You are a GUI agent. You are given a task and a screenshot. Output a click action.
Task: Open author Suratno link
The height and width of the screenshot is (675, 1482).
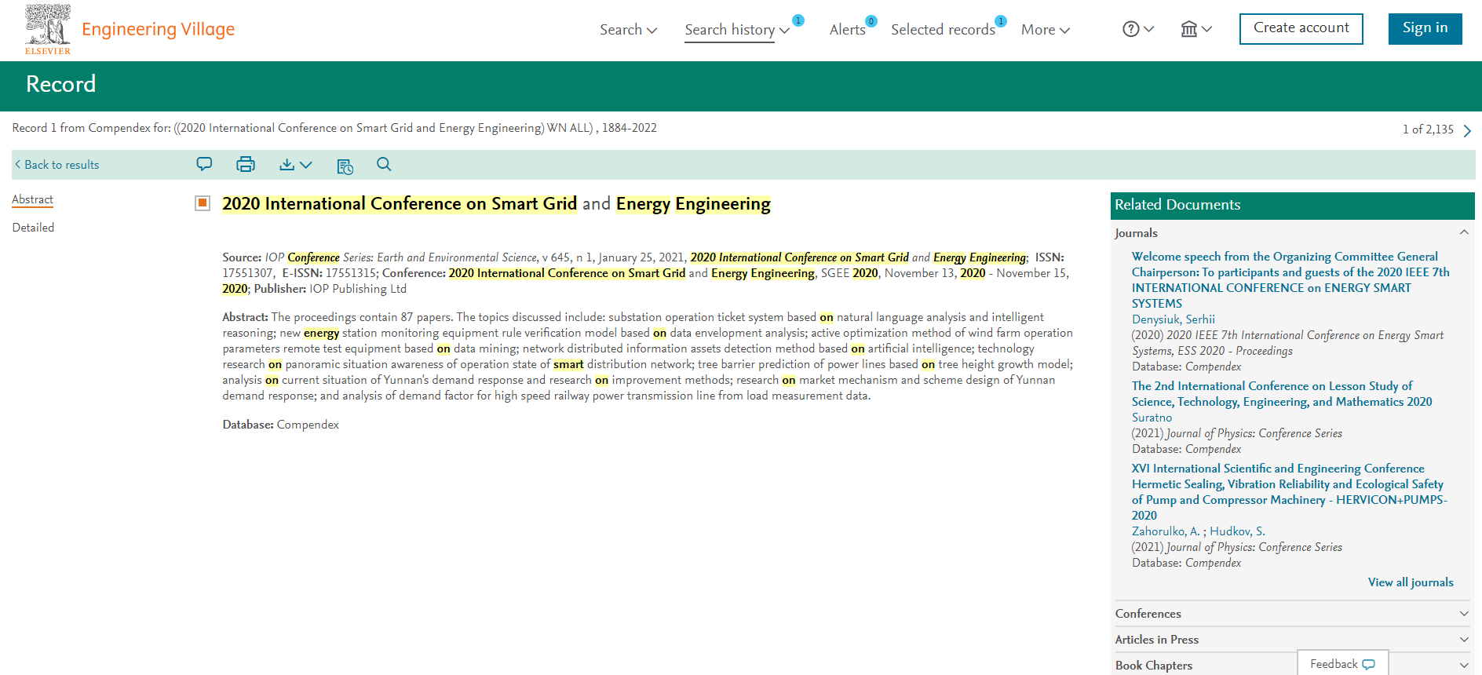click(x=1152, y=418)
